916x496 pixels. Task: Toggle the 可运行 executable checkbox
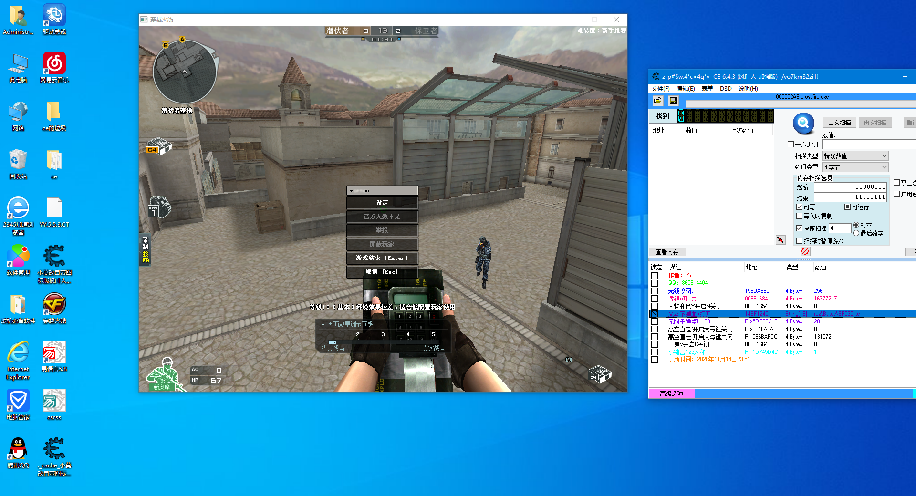(x=847, y=207)
